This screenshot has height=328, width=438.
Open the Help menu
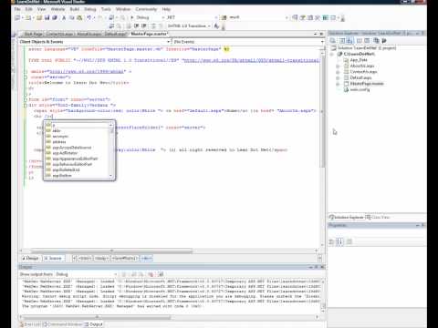[x=166, y=9]
